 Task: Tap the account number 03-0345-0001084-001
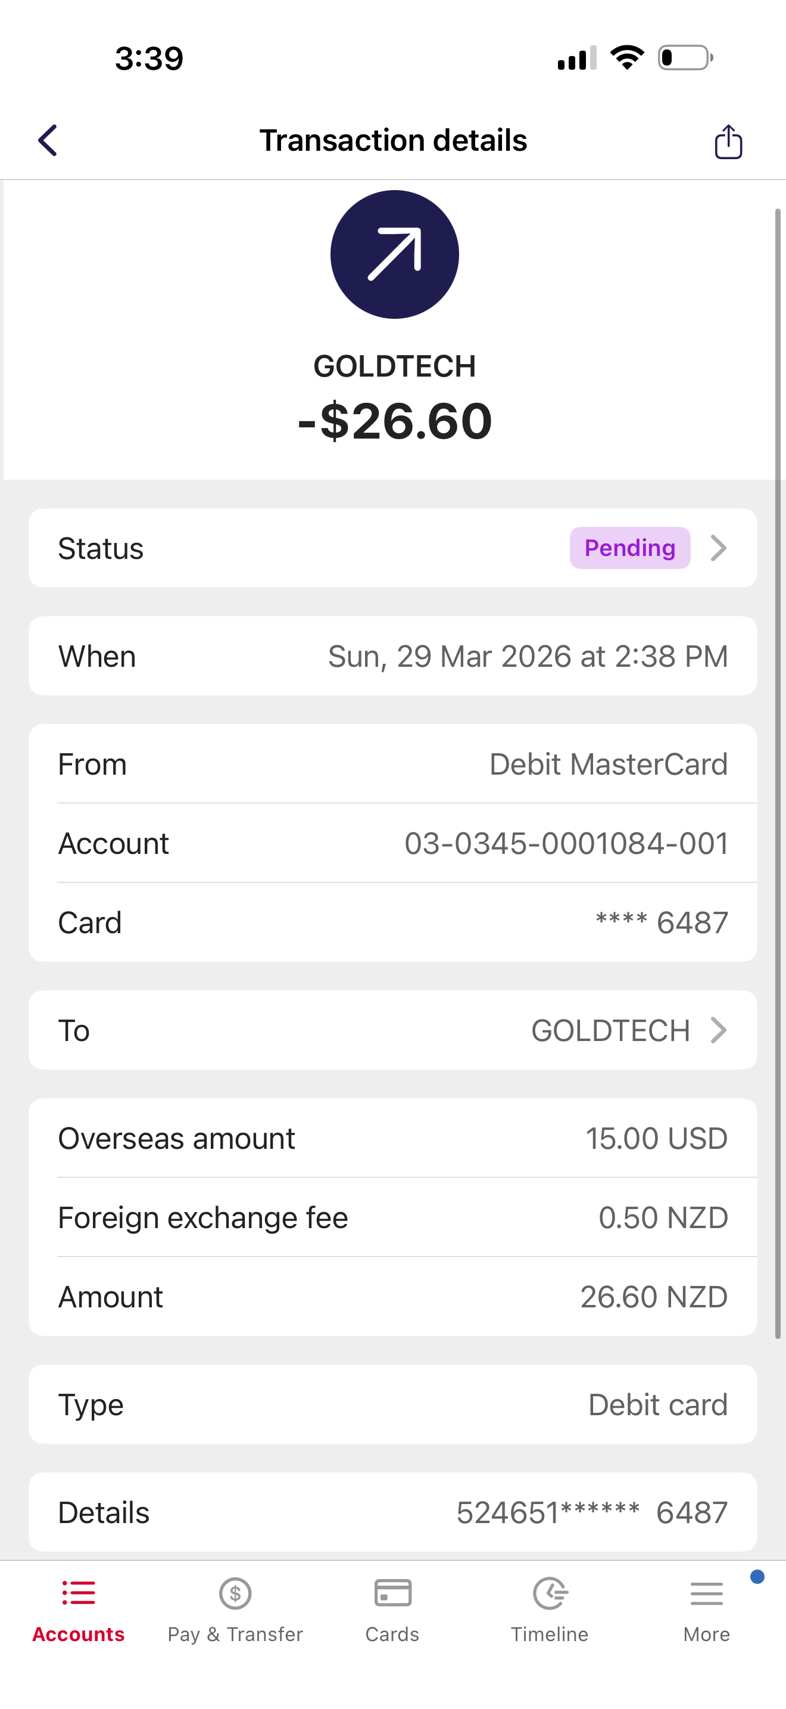coord(566,843)
